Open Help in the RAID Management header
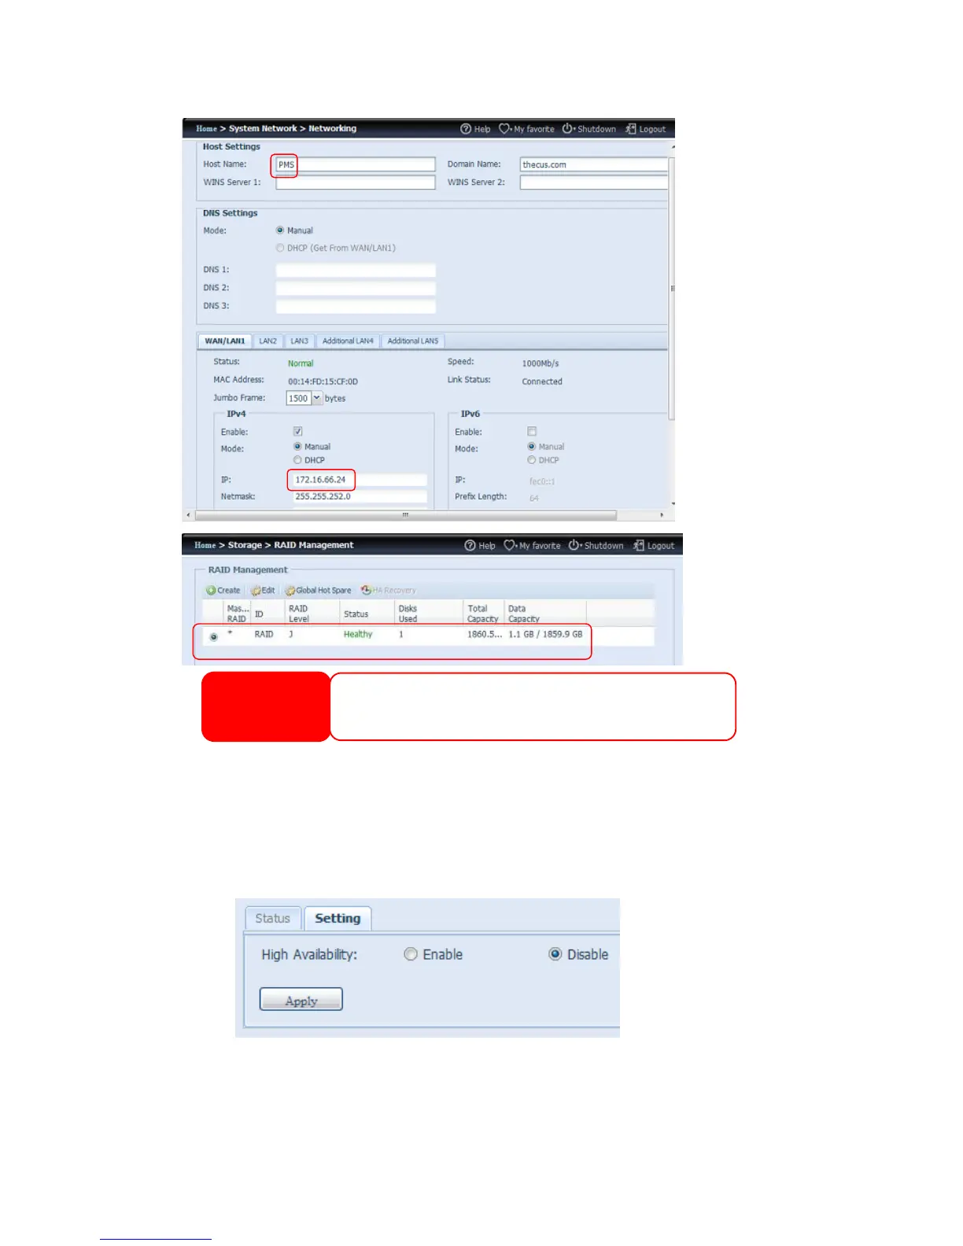Viewport: 963px width, 1246px height. click(480, 545)
